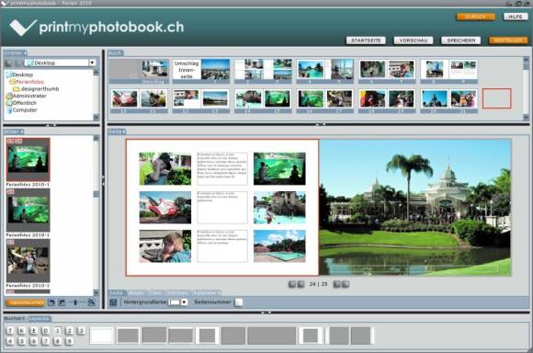Adjust the thumbnail size slider
533x353 pixels.
75,302
